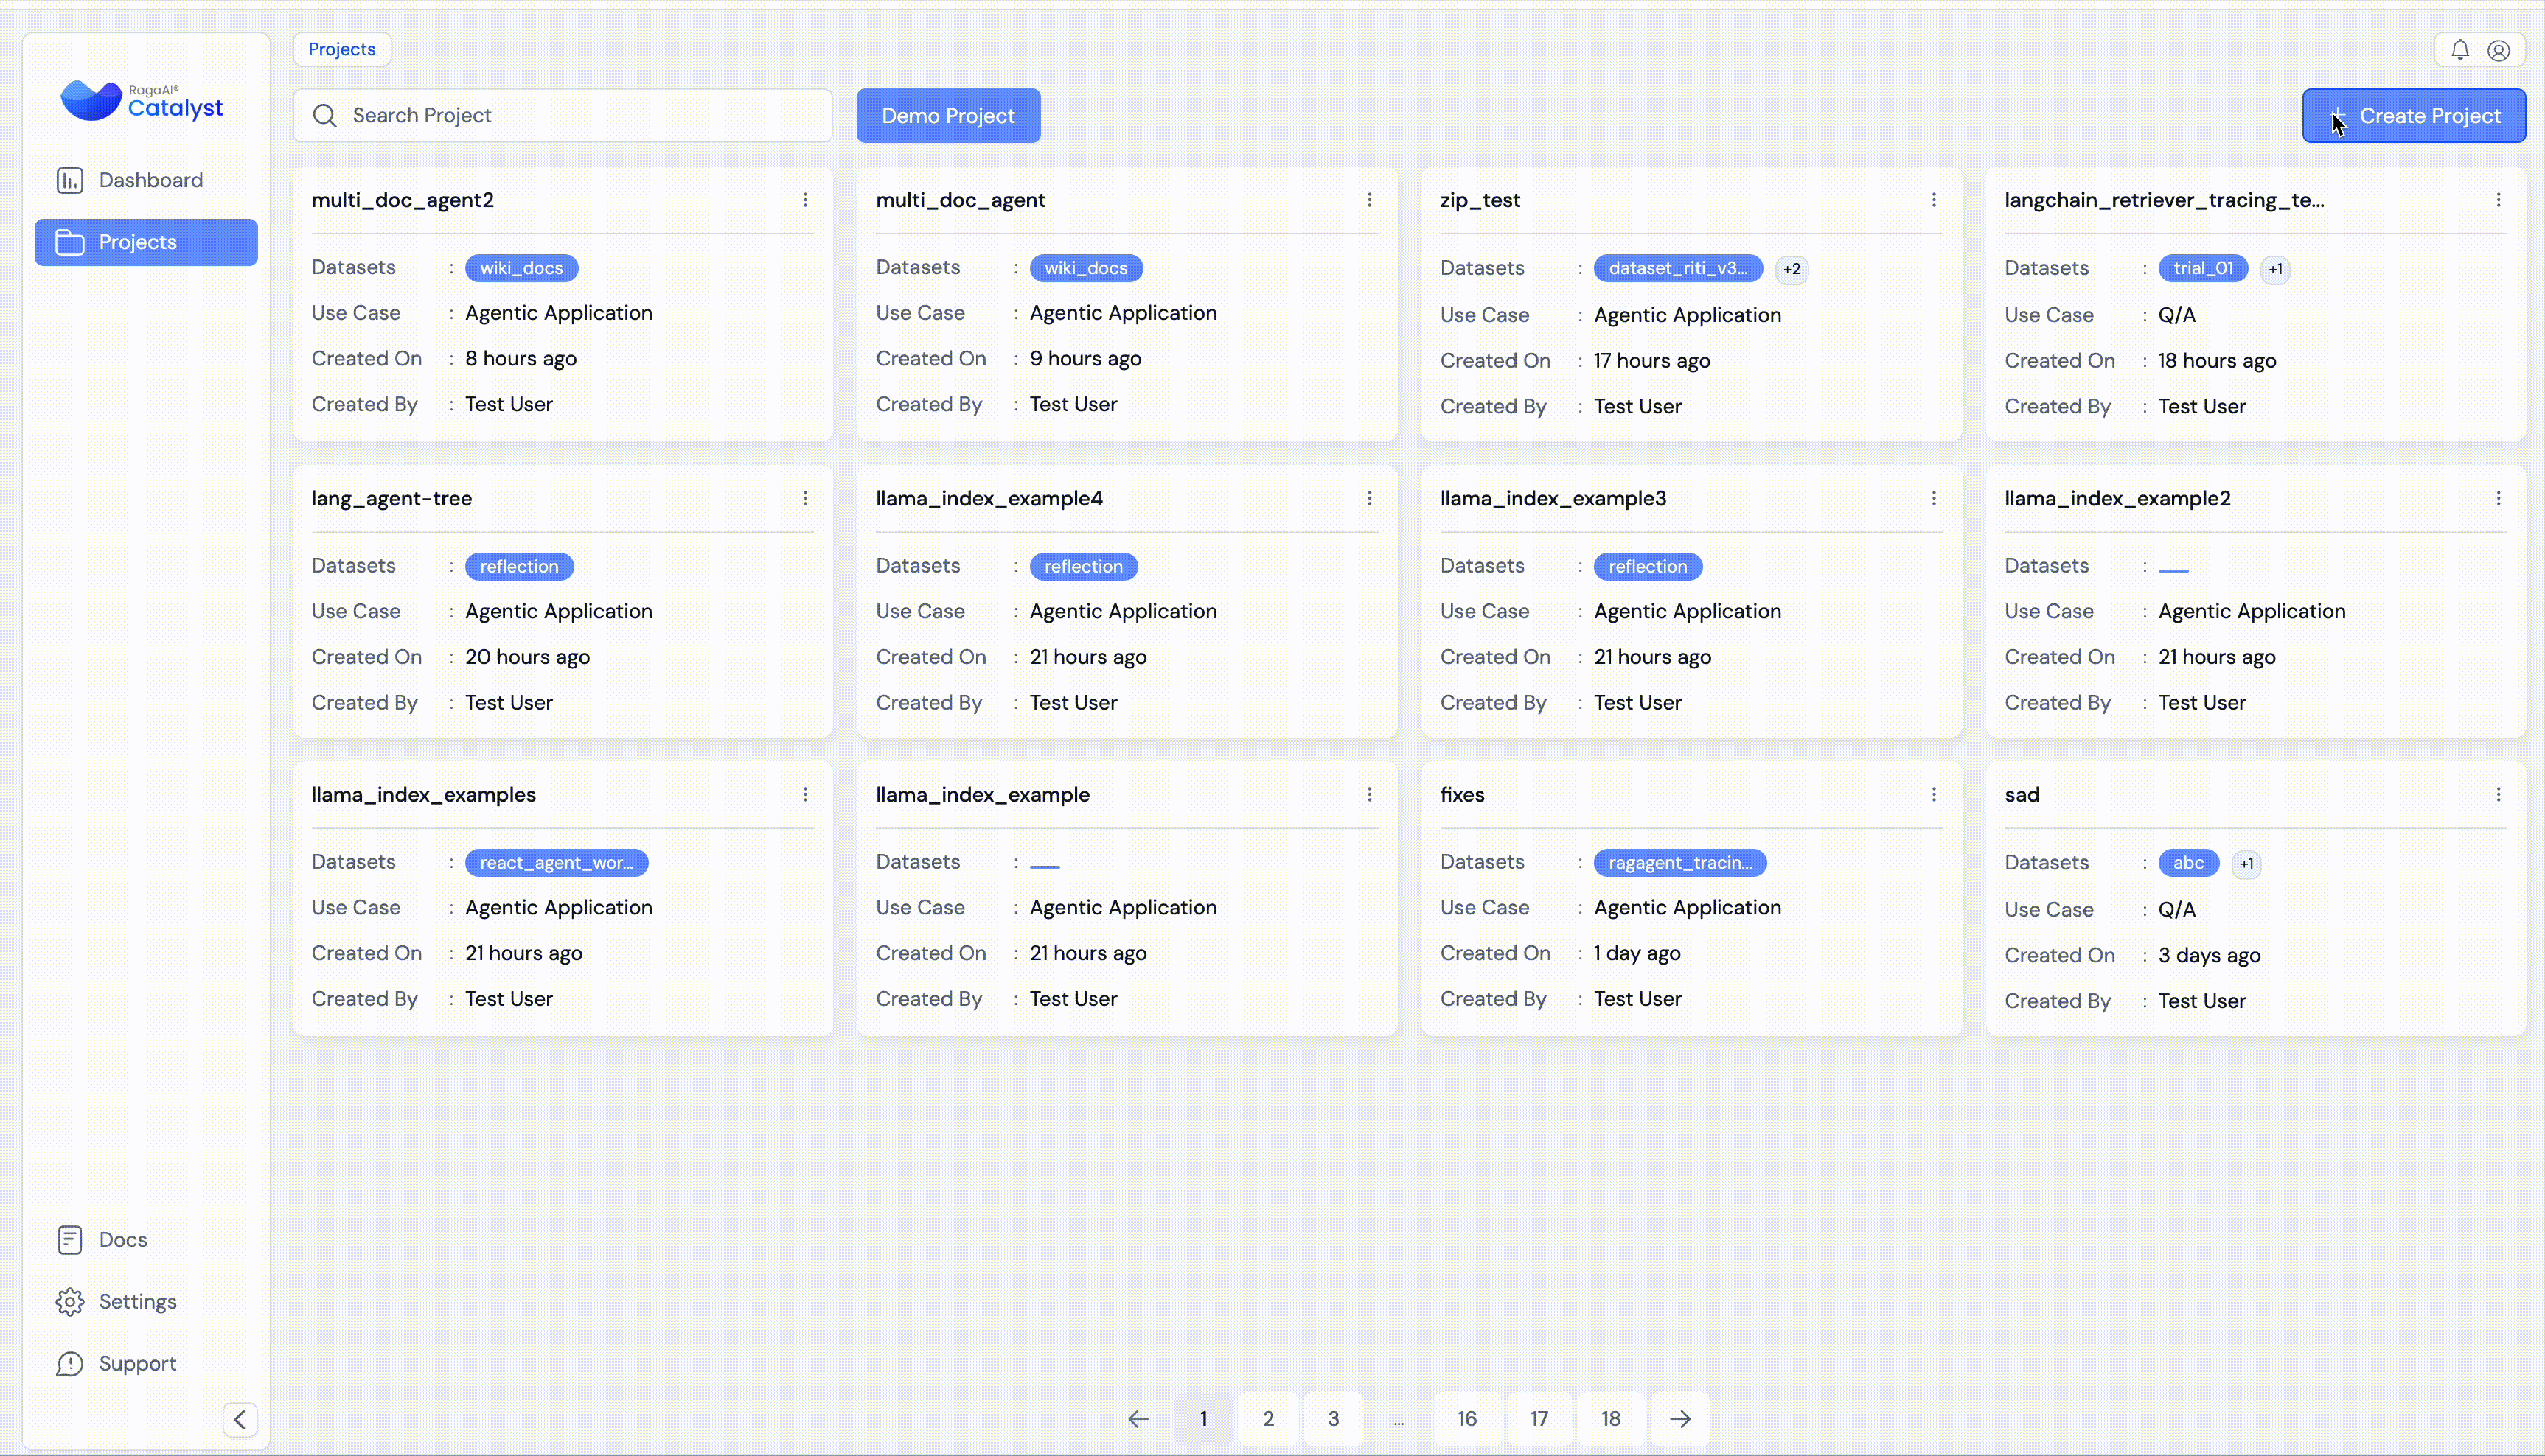The height and width of the screenshot is (1456, 2545).
Task: Click the Create Project button
Action: [x=2413, y=116]
